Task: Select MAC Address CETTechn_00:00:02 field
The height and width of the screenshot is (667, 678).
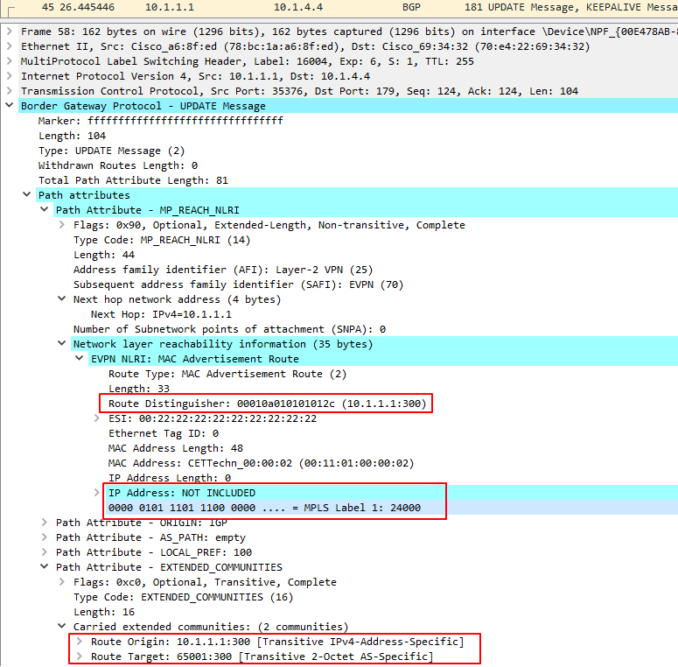Action: [261, 463]
